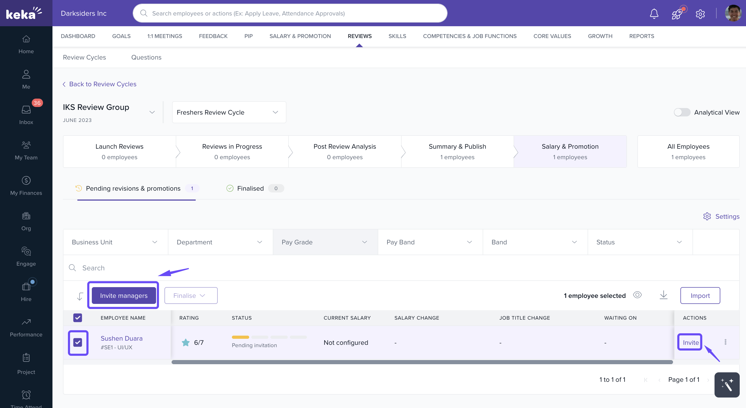Open the My Finances dollar icon
The image size is (746, 408).
point(26,181)
